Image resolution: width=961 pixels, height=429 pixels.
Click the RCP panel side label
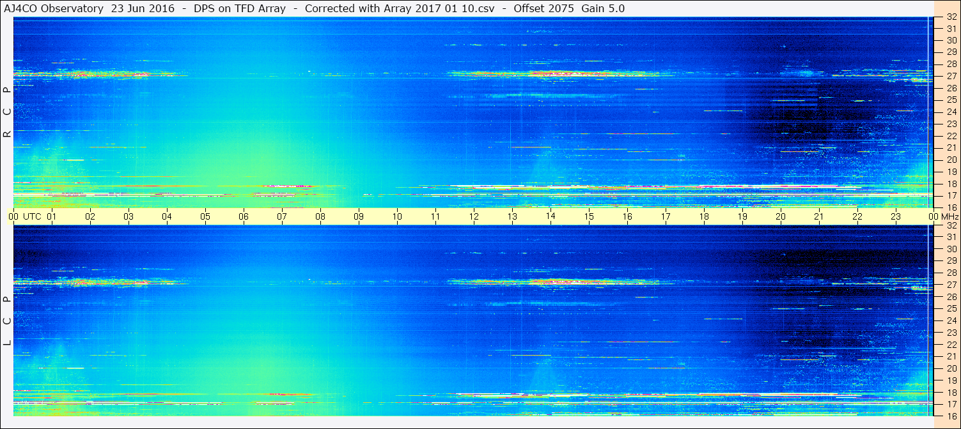(x=8, y=112)
